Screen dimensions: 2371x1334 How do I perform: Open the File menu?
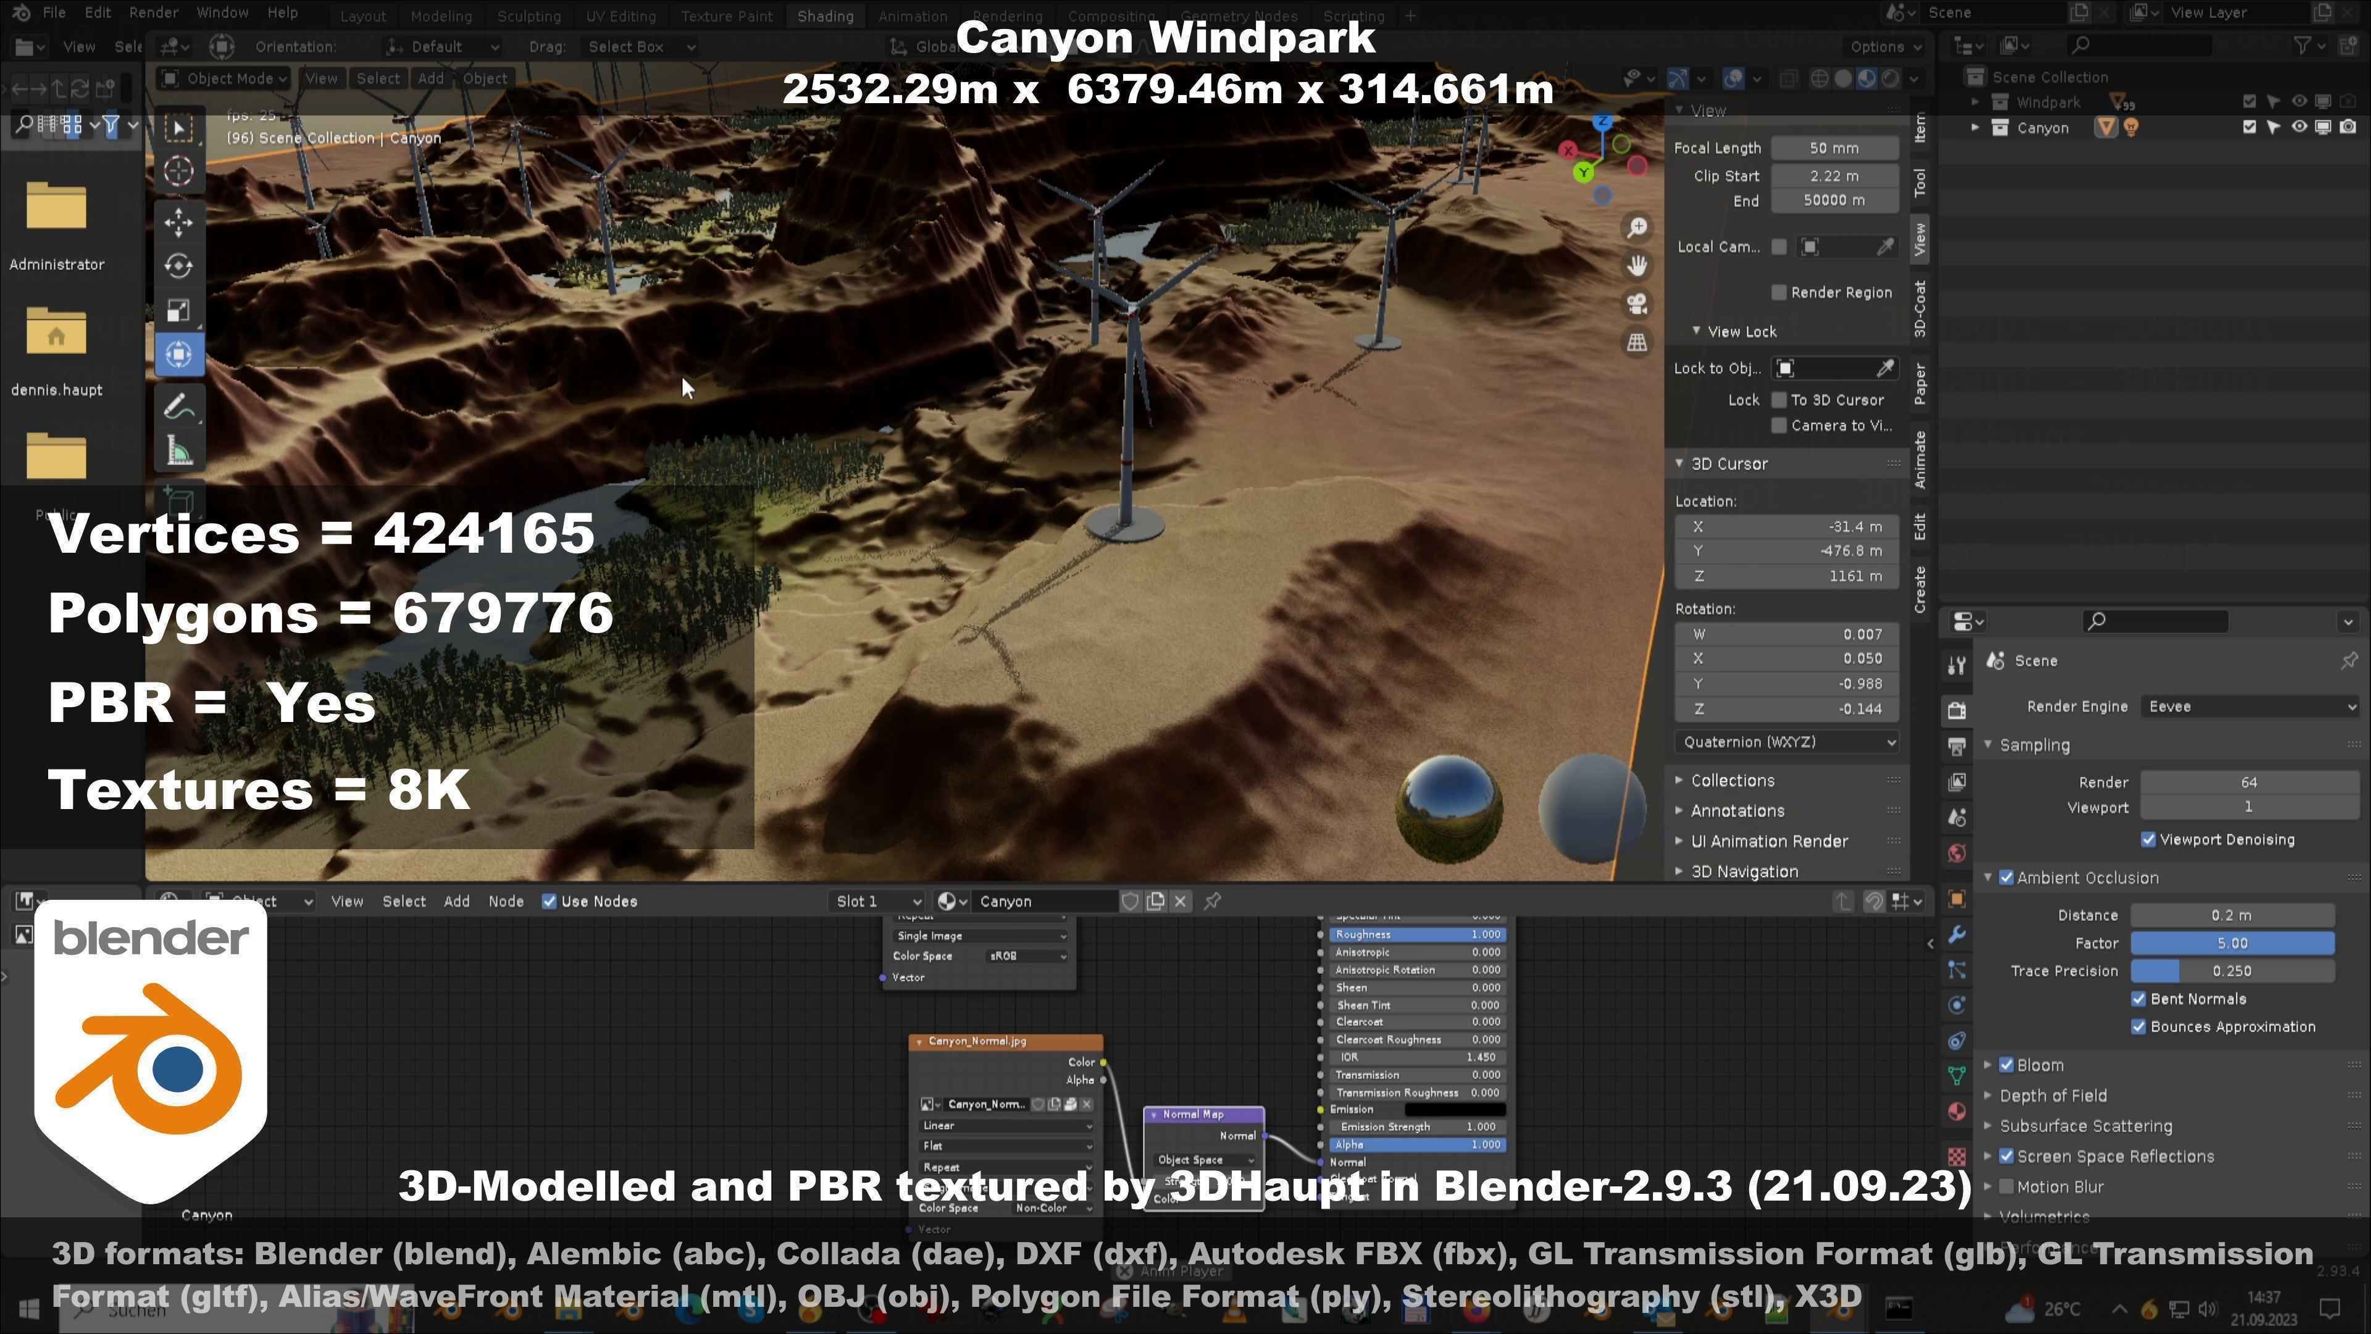(54, 13)
